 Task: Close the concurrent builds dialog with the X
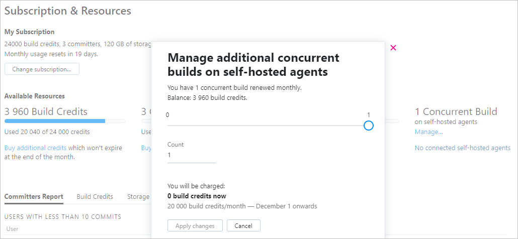393,48
